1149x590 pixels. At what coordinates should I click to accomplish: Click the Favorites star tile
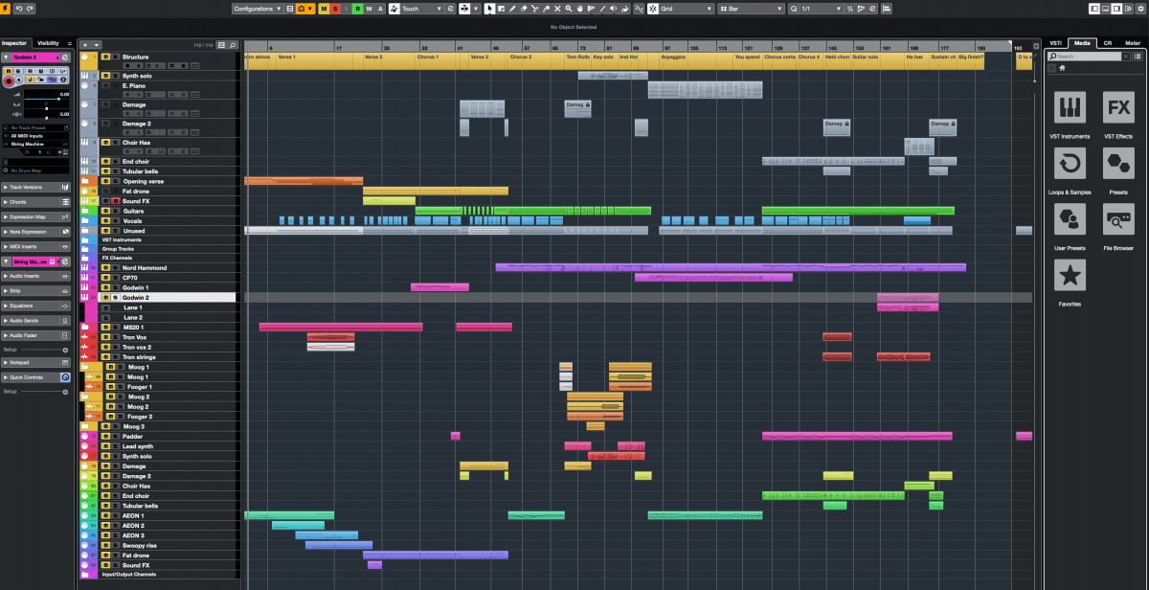point(1070,275)
